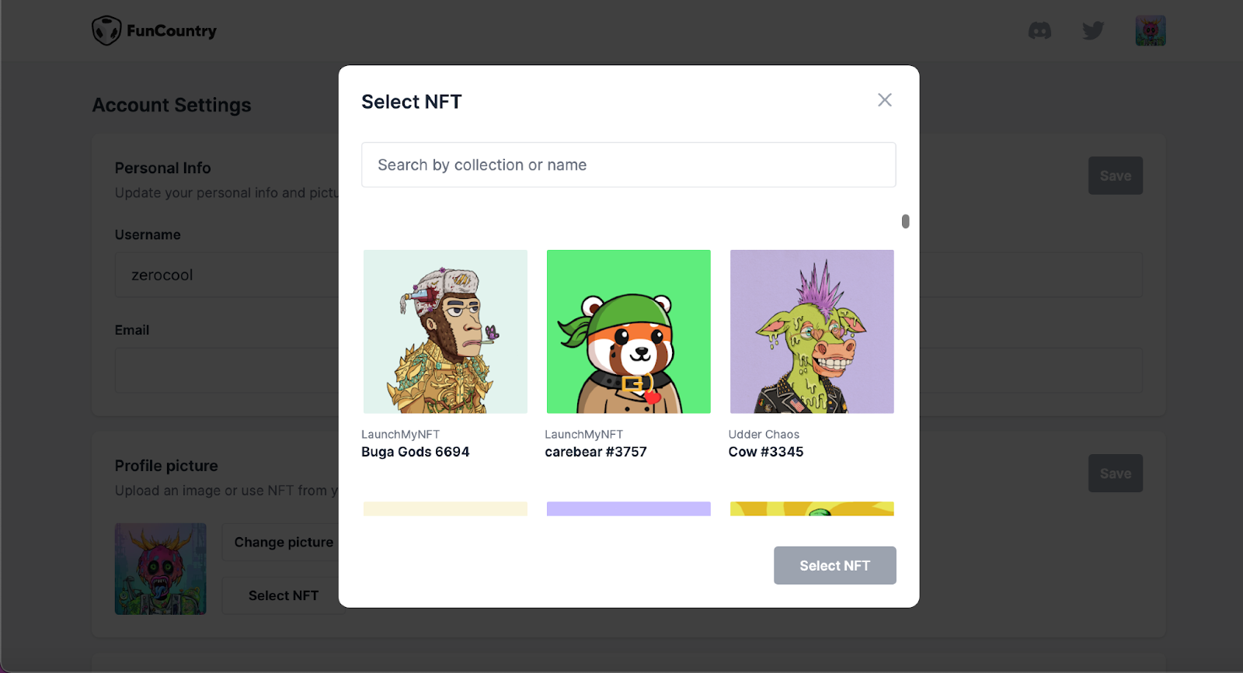Select the partially visible yellow NFT tile

coord(812,509)
